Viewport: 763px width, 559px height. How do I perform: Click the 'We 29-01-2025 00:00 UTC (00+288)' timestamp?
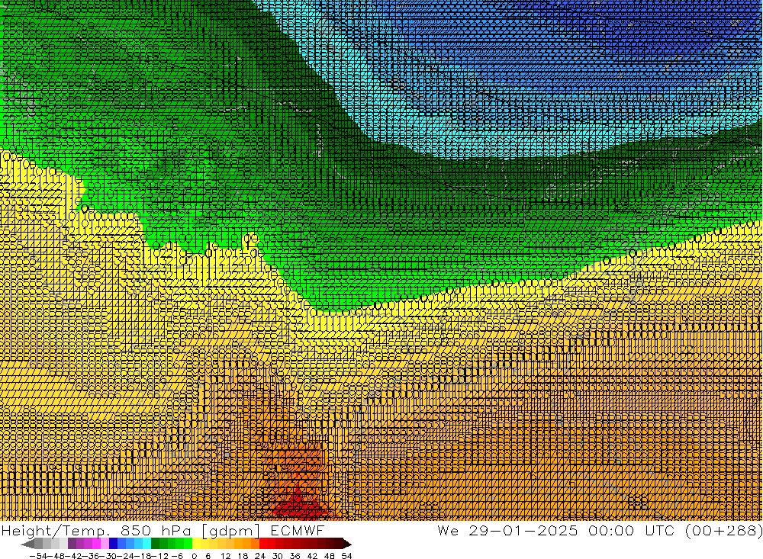click(600, 531)
